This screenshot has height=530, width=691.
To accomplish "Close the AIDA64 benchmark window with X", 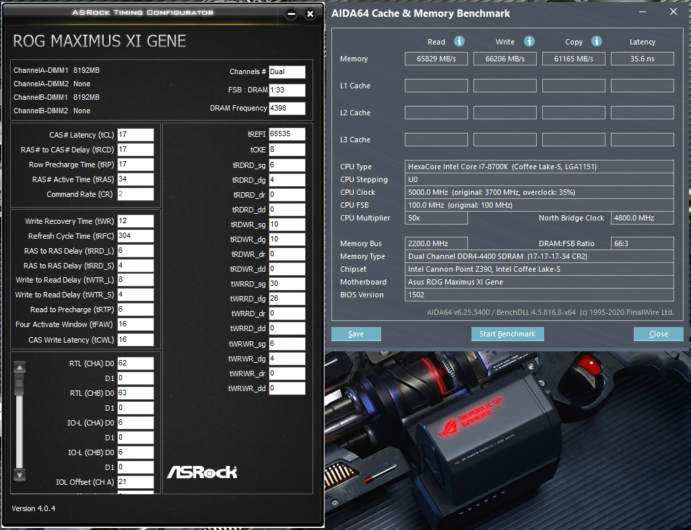I will point(673,12).
